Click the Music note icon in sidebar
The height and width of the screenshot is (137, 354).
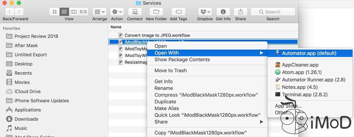(x=9, y=128)
